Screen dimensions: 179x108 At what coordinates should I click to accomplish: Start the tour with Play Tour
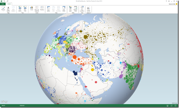25,9
